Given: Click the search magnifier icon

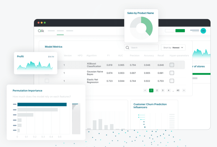Looking at the screenshot, I should [x=127, y=47].
